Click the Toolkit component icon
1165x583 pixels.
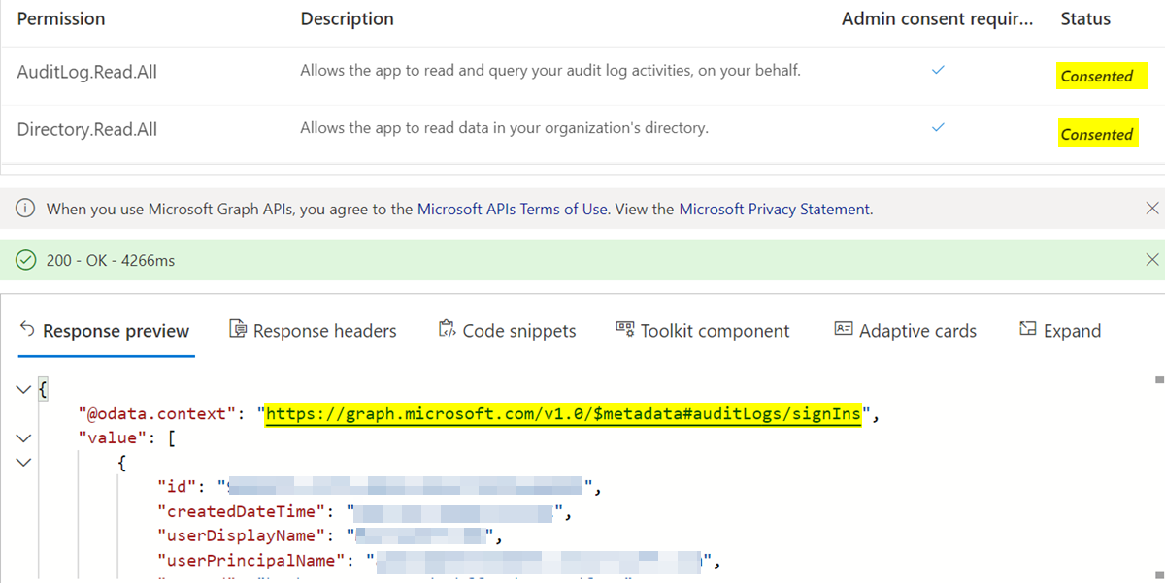tap(624, 329)
